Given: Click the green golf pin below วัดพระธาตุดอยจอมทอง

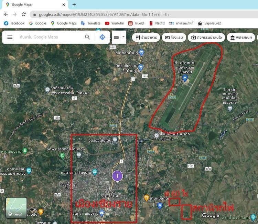Looking at the screenshot, I should pos(62,156).
